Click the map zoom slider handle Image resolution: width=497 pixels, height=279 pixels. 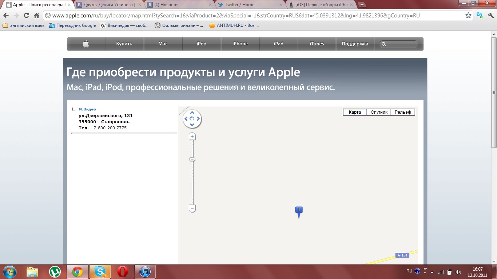pyautogui.click(x=192, y=159)
